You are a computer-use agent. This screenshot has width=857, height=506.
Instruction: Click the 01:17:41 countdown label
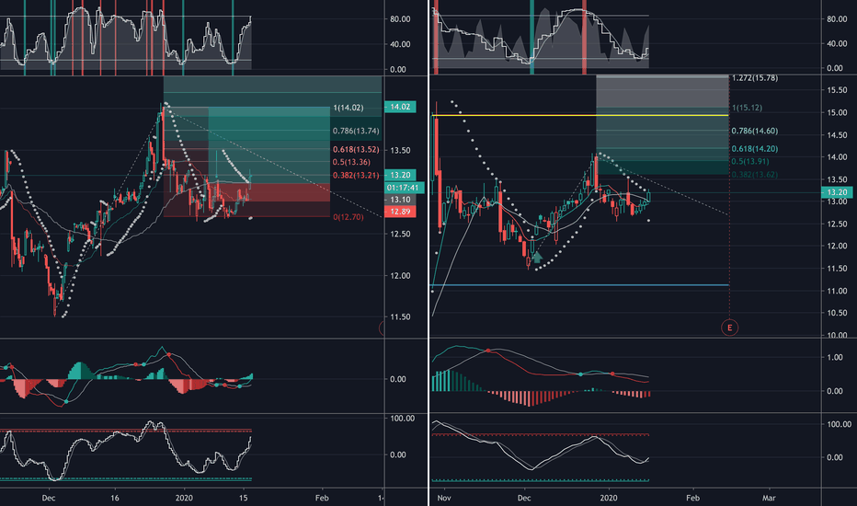pos(404,188)
